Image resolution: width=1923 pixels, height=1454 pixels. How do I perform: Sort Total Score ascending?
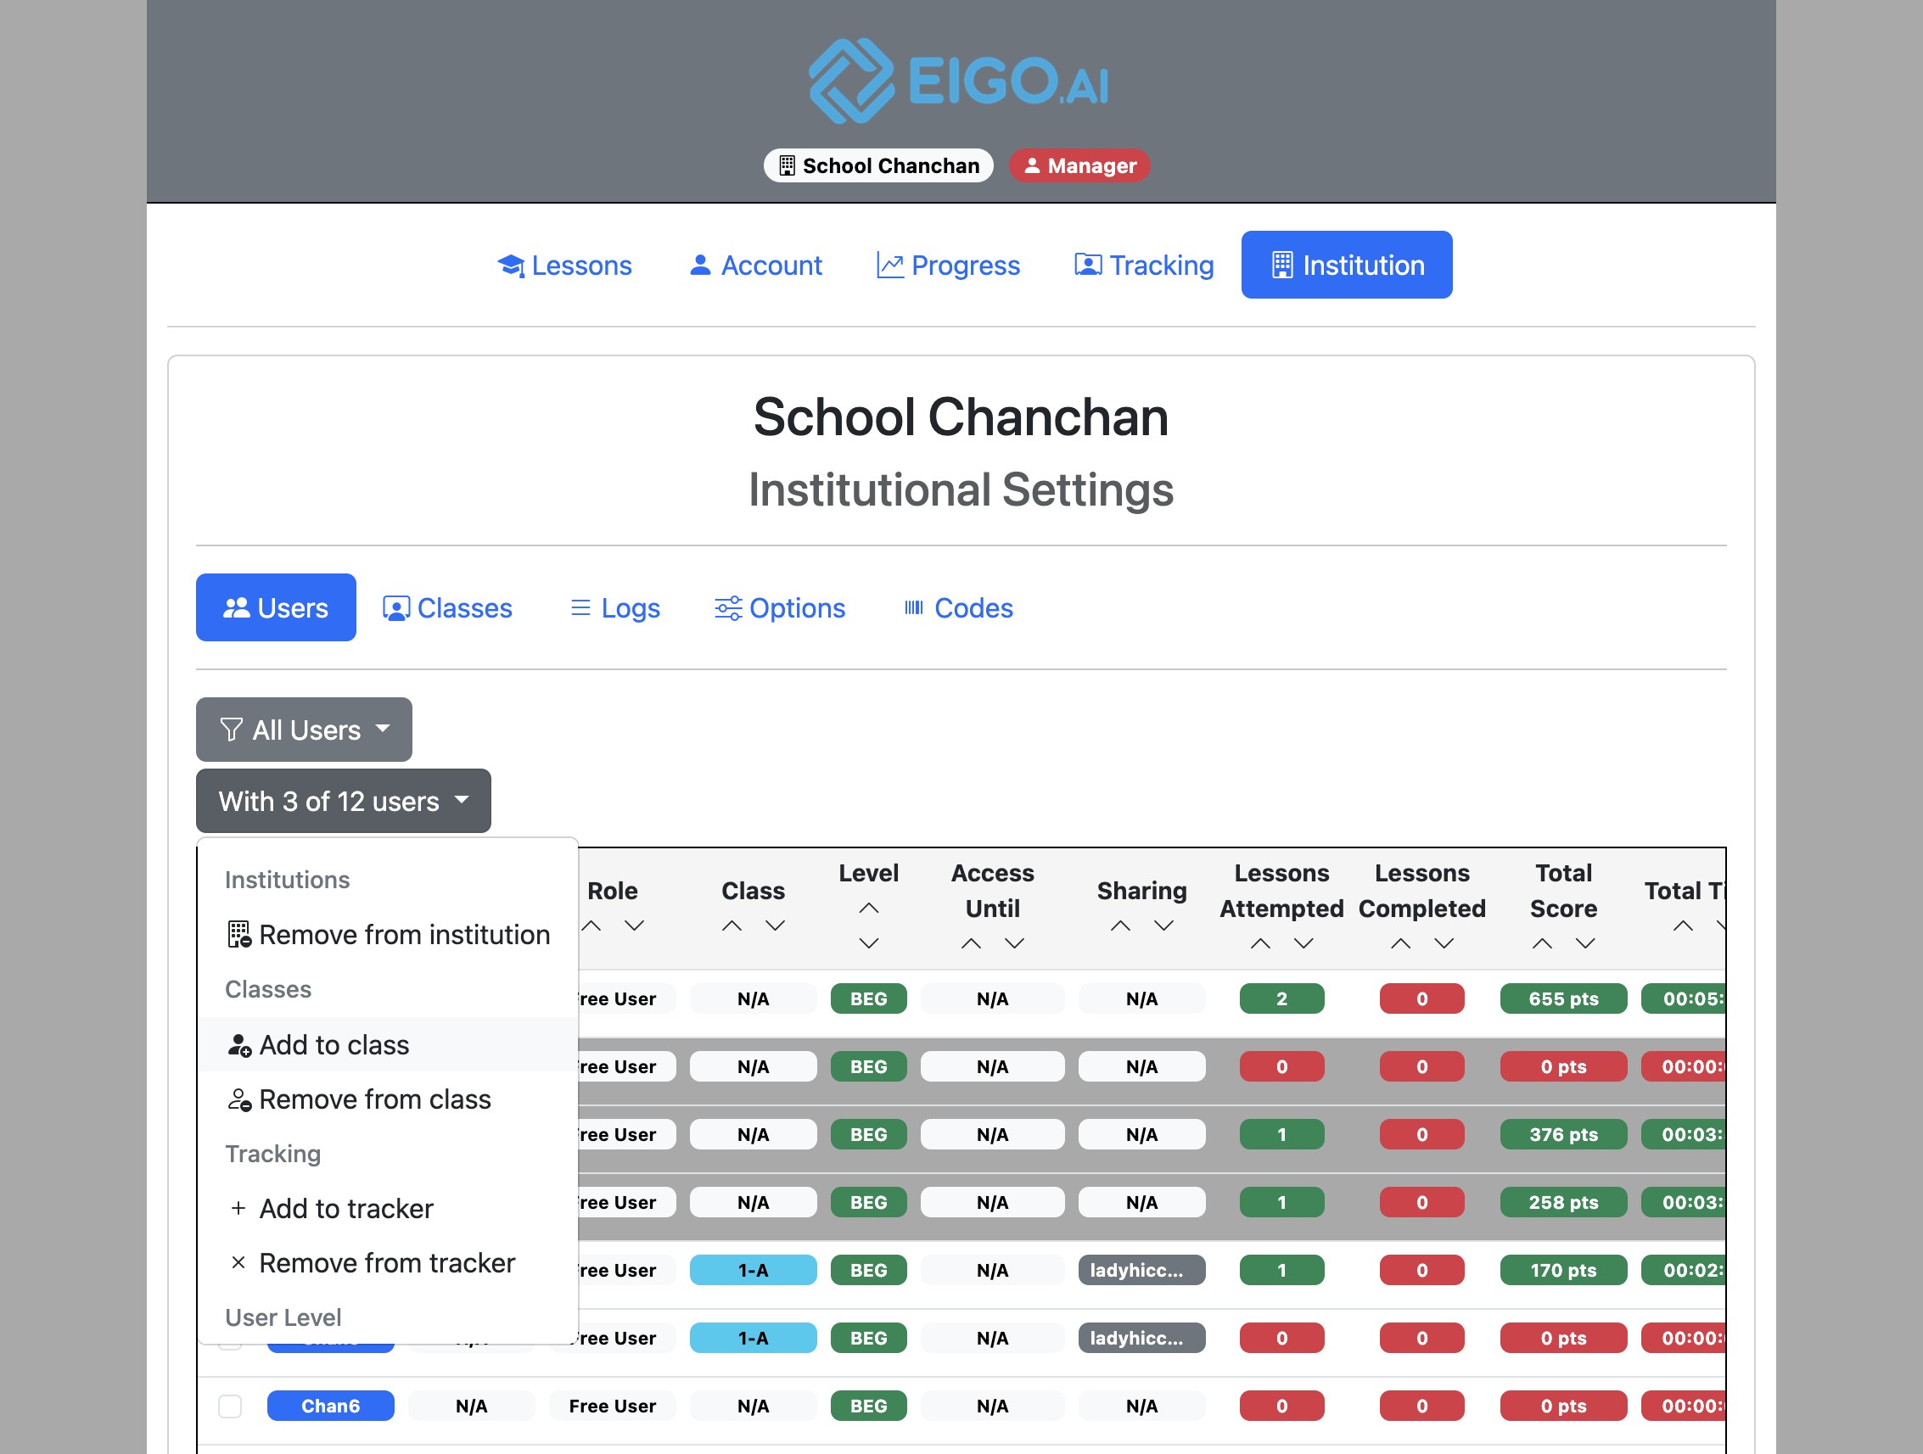coord(1542,943)
